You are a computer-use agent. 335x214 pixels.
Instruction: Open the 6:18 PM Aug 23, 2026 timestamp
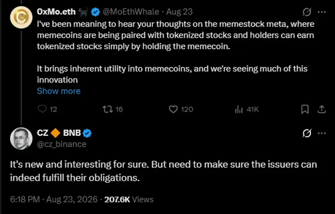(54, 199)
